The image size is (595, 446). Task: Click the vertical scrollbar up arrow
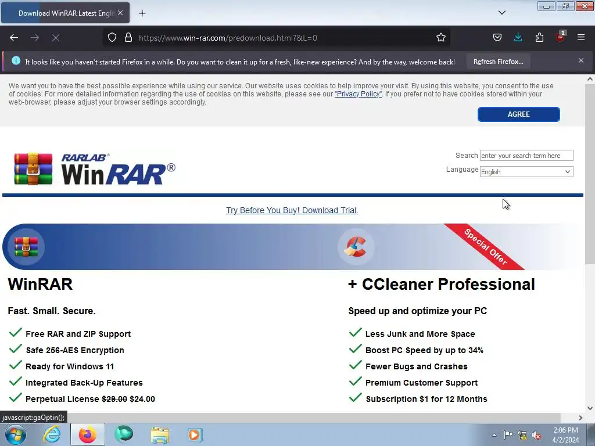click(590, 79)
